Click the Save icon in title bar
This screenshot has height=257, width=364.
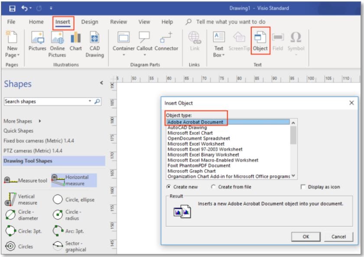[x=12, y=9]
